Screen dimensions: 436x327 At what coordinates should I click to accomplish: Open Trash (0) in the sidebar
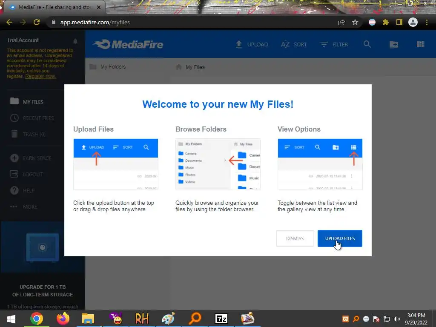coord(28,134)
